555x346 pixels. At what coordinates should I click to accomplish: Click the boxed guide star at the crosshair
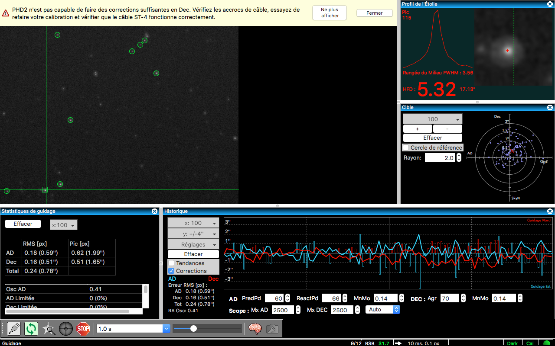(x=45, y=189)
